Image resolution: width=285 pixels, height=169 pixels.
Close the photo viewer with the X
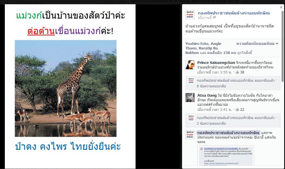(281, 7)
